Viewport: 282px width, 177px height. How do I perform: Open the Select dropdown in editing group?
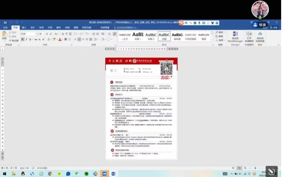(221, 40)
